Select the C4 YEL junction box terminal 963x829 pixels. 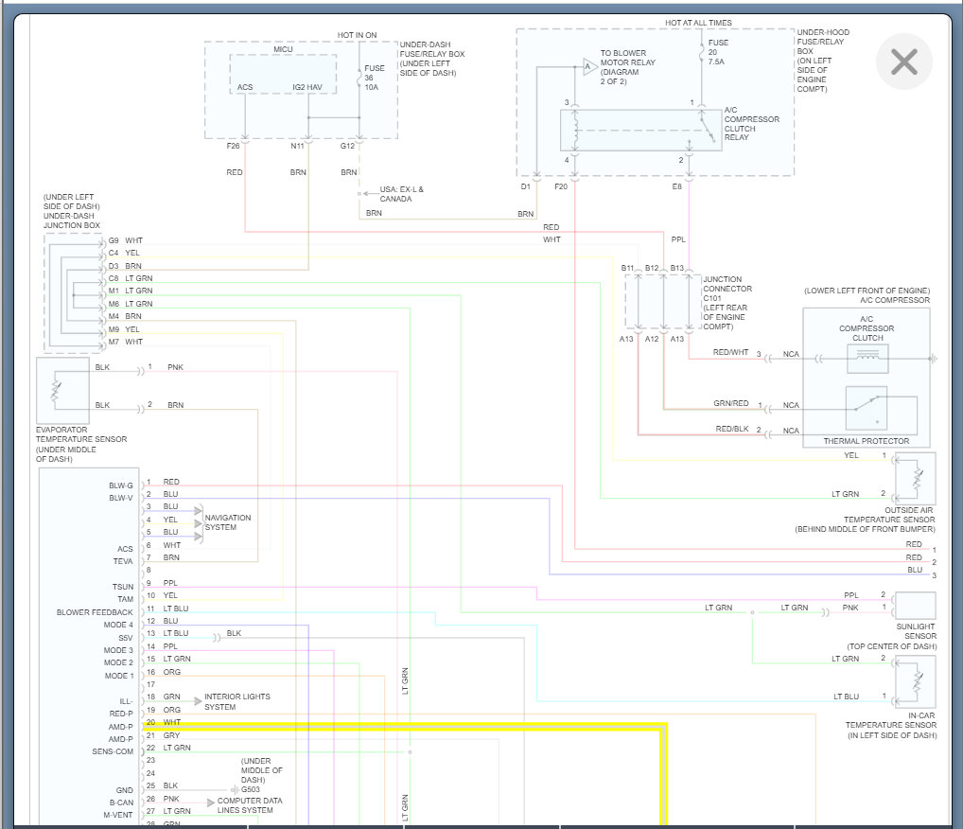124,253
